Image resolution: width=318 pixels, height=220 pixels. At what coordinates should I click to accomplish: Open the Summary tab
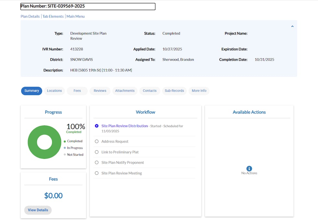[31, 91]
